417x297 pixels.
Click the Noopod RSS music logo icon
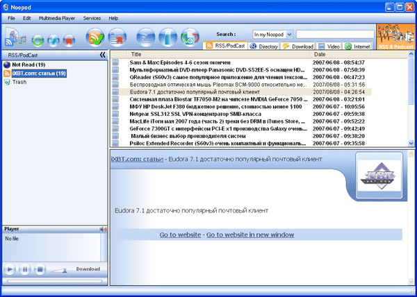pos(16,36)
